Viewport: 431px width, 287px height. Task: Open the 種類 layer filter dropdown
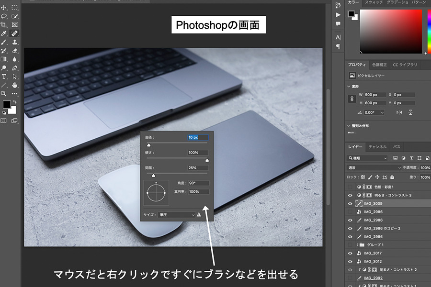(367, 158)
